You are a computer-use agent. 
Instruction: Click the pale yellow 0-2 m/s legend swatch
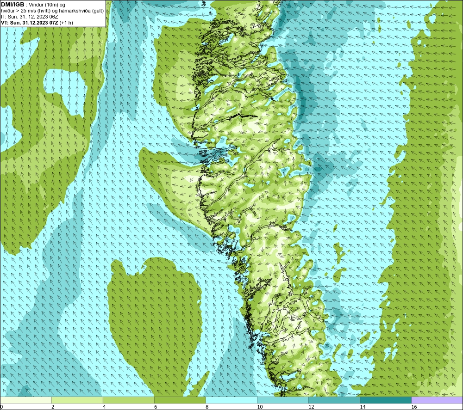(25, 400)
